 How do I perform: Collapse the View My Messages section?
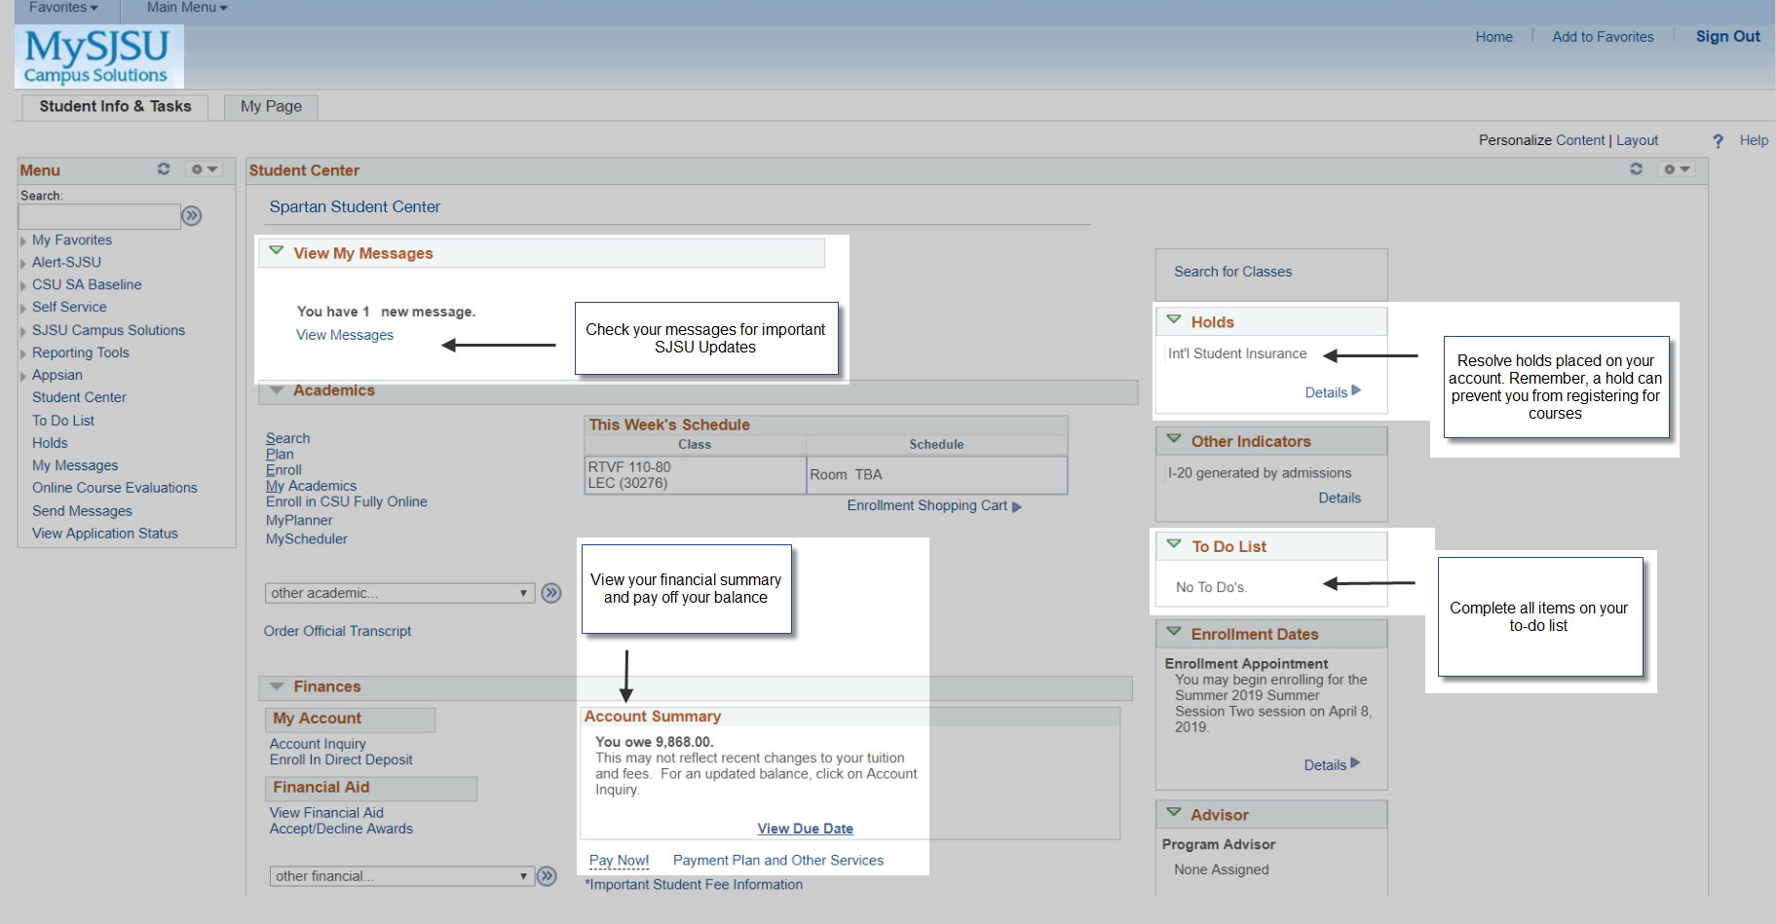277,251
